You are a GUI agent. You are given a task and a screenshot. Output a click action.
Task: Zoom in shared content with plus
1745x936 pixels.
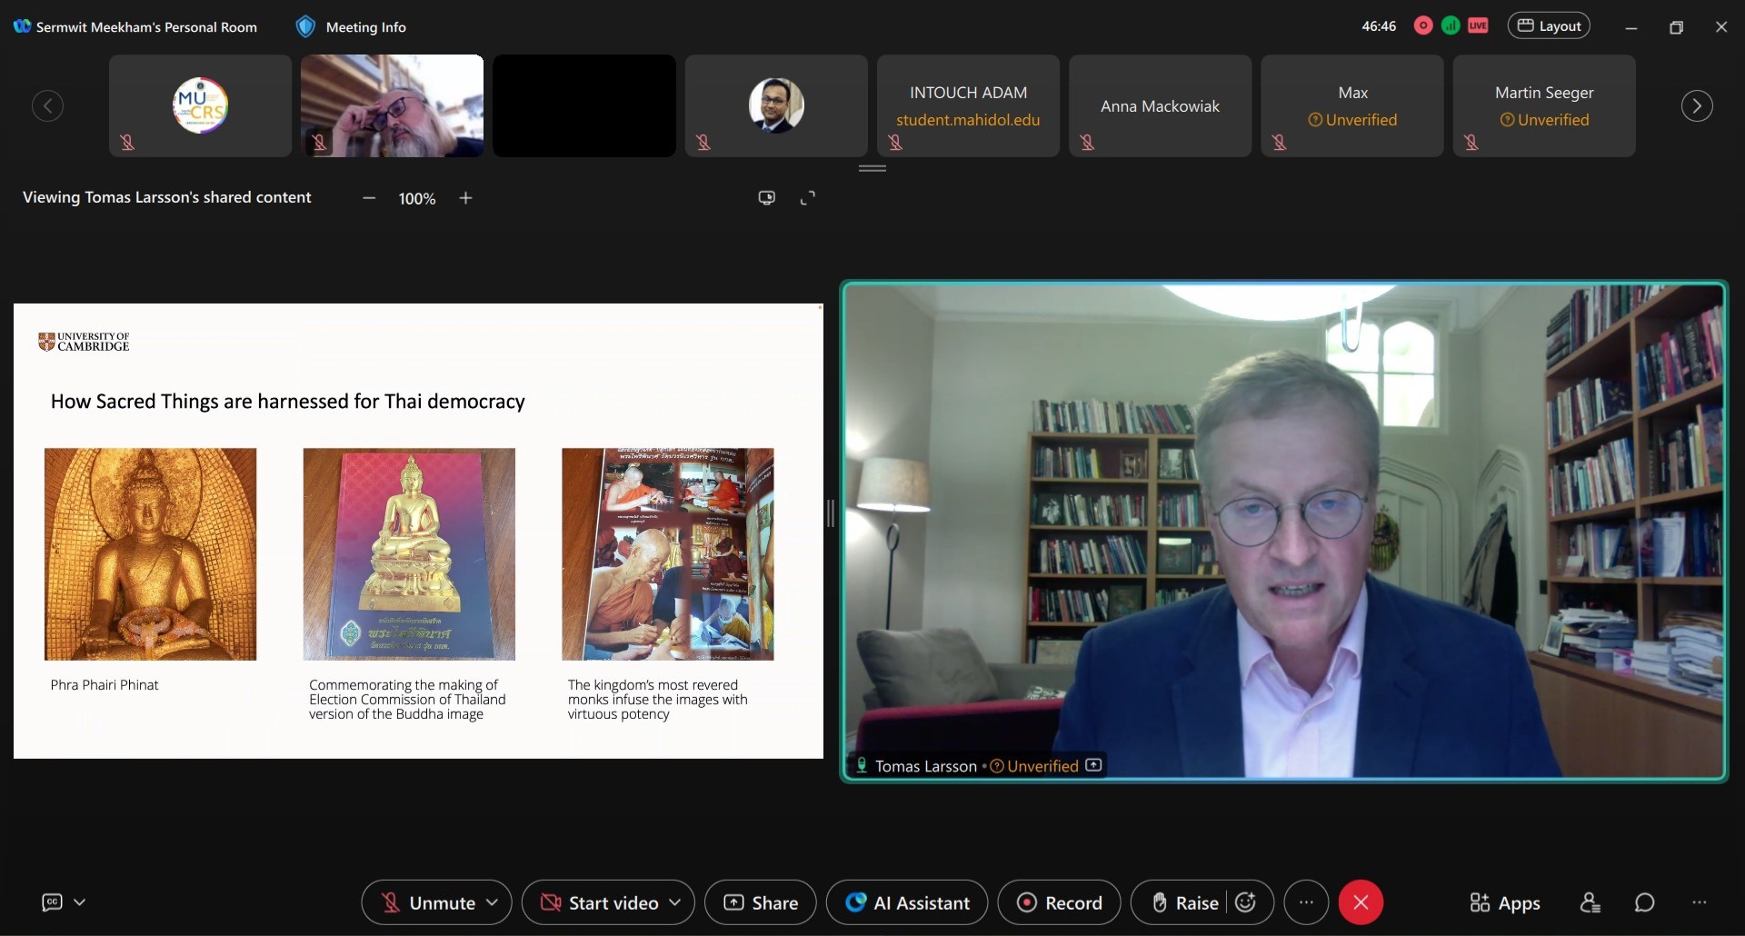[465, 198]
